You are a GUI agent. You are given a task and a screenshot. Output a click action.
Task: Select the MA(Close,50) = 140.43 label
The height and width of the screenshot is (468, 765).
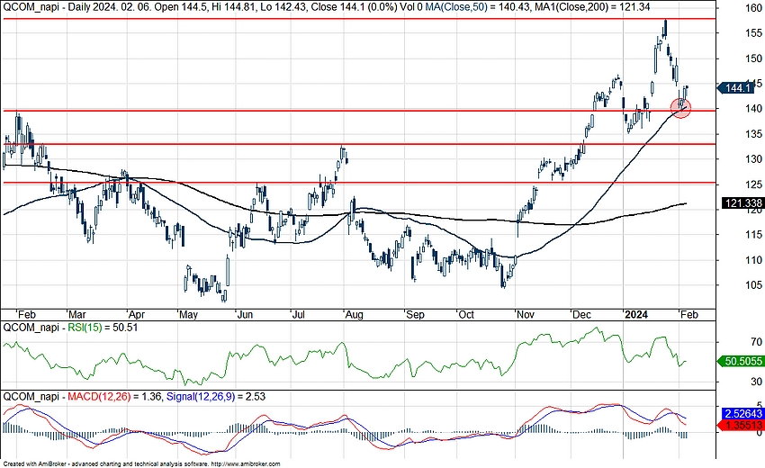[x=476, y=7]
